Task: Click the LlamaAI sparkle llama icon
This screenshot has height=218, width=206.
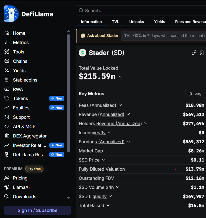Action: point(7,187)
